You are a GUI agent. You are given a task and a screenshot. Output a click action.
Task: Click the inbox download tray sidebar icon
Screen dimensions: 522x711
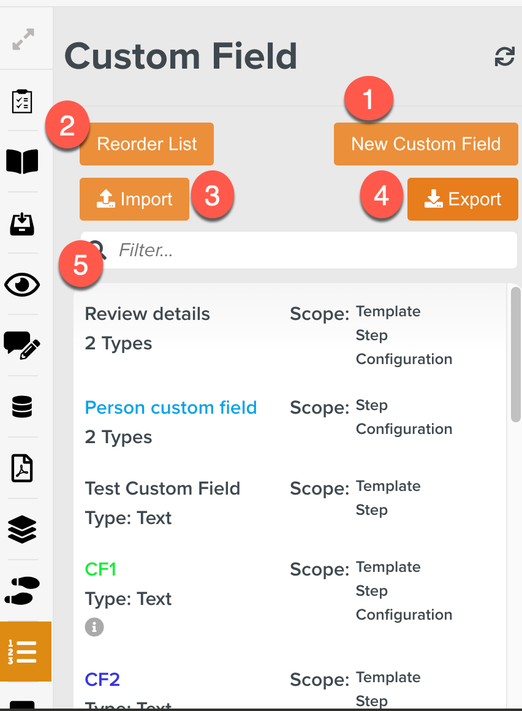point(22,224)
